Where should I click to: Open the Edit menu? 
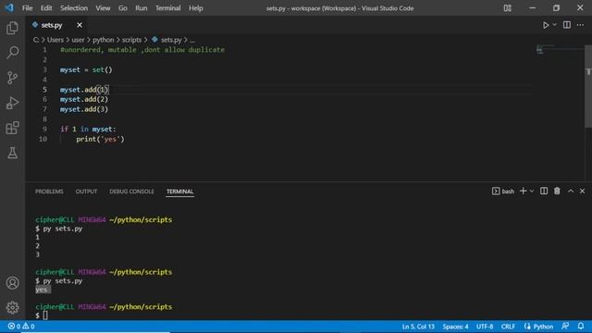46,8
